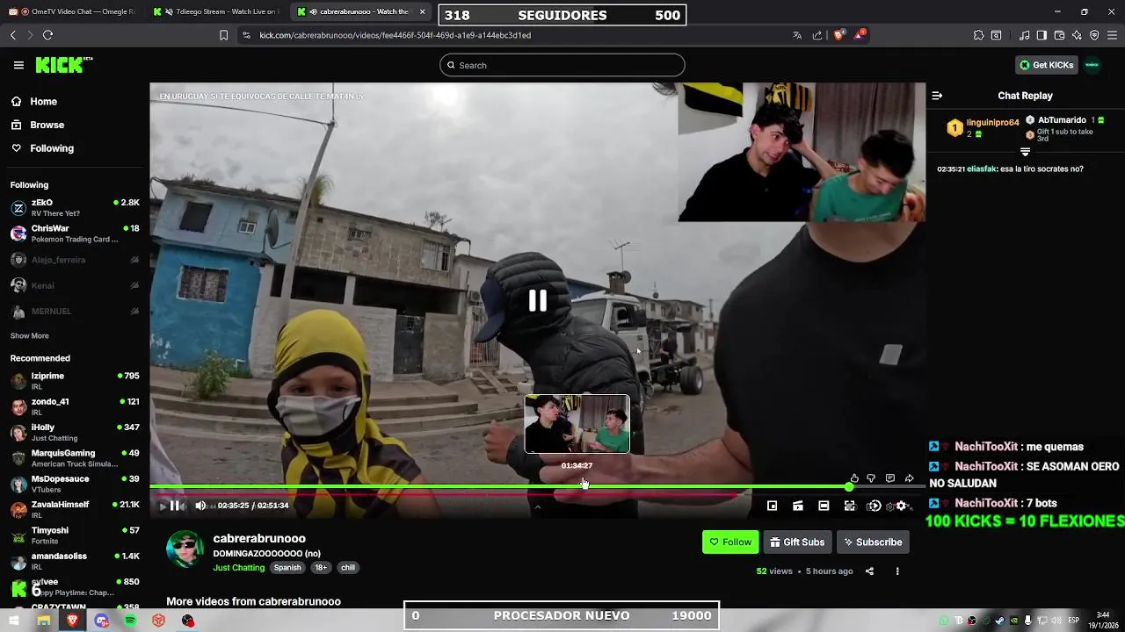Open ChrisWar's channel in the sidebar
The height and width of the screenshot is (632, 1125).
pyautogui.click(x=75, y=233)
